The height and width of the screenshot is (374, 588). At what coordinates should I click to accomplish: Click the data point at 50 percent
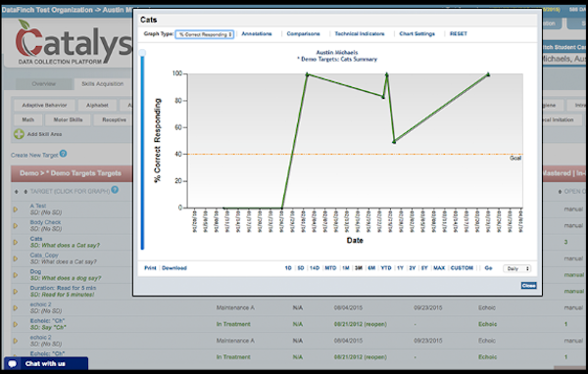coord(394,142)
